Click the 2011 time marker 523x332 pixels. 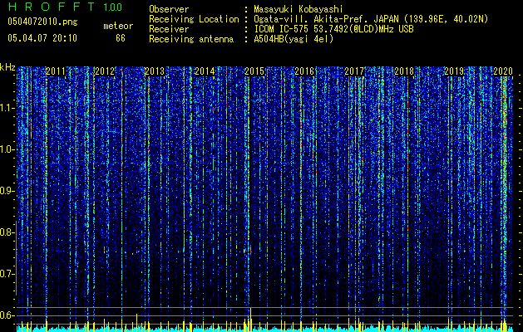[56, 71]
